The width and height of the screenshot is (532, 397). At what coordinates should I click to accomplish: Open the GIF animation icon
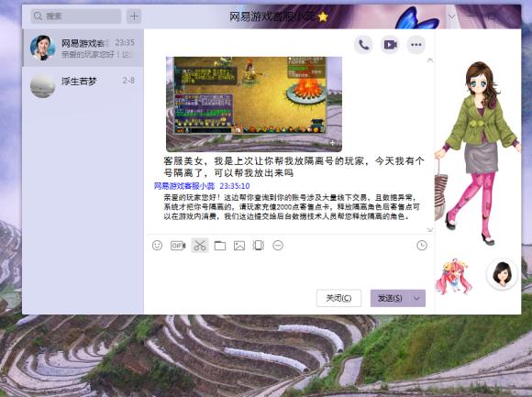(x=178, y=245)
